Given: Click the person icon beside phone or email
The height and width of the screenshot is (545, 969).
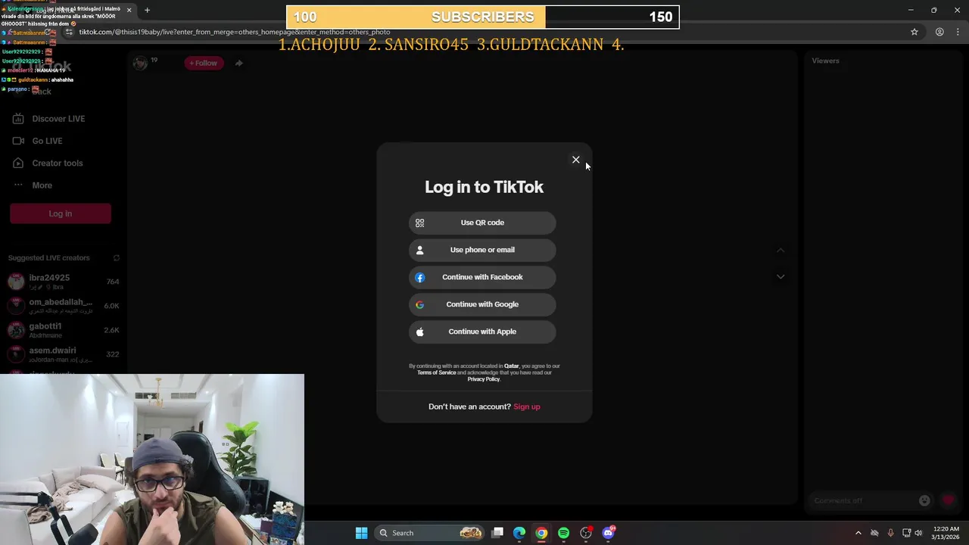Looking at the screenshot, I should [x=420, y=250].
